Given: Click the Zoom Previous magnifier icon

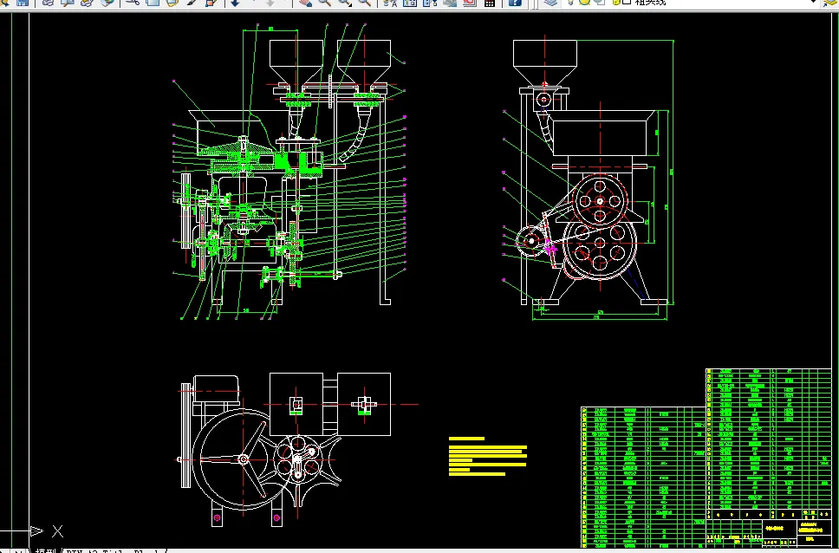Looking at the screenshot, I should coord(364,3).
